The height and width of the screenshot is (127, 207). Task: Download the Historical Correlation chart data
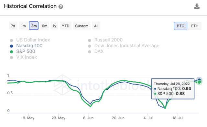pyautogui.click(x=197, y=6)
